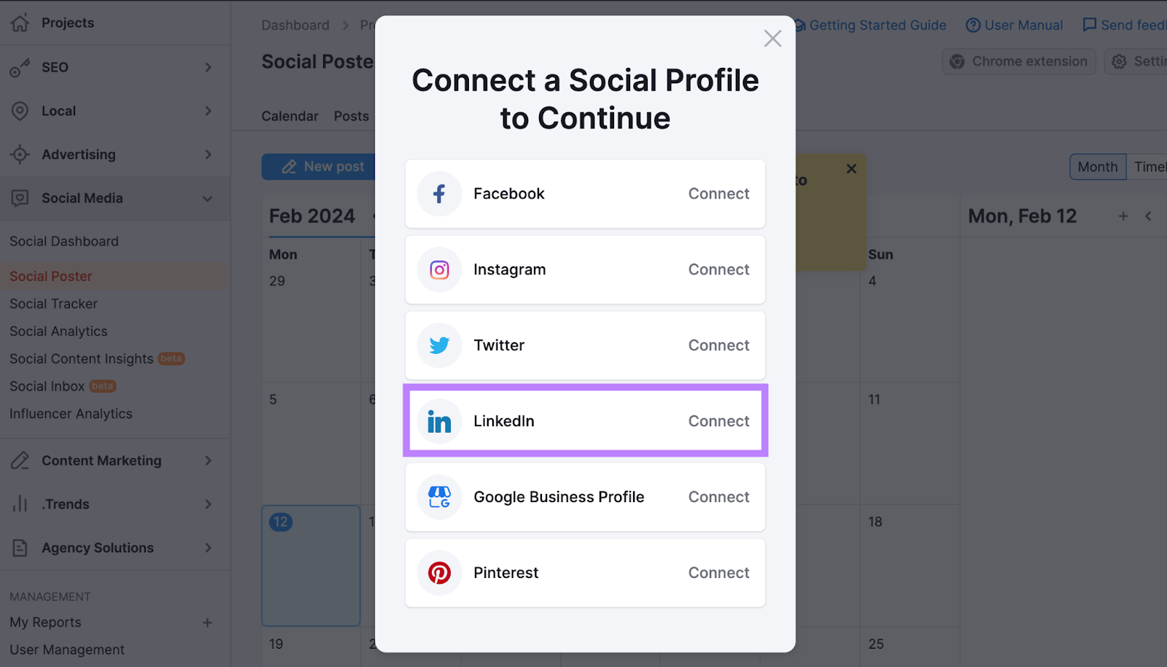Click the LinkedIn icon in the highlighted row
This screenshot has width=1167, height=667.
439,421
